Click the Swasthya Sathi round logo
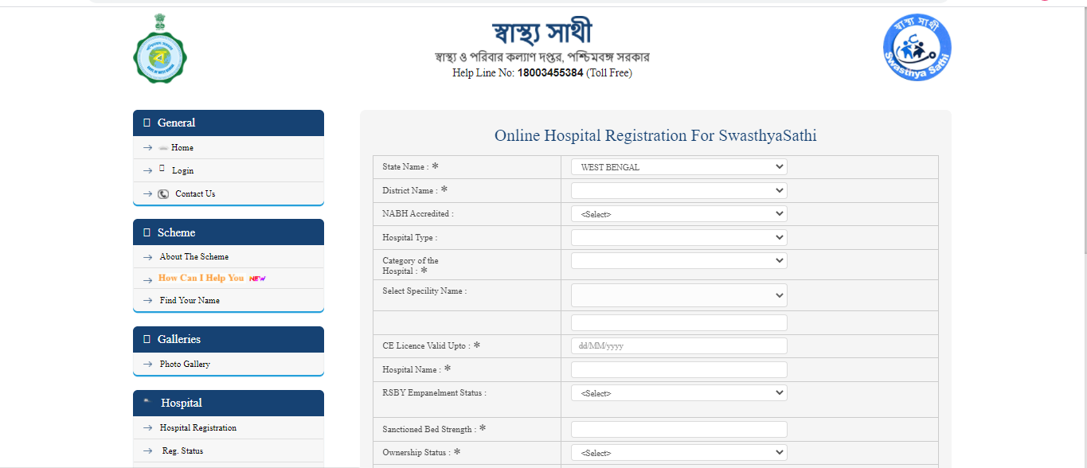This screenshot has width=1087, height=468. pos(917,47)
